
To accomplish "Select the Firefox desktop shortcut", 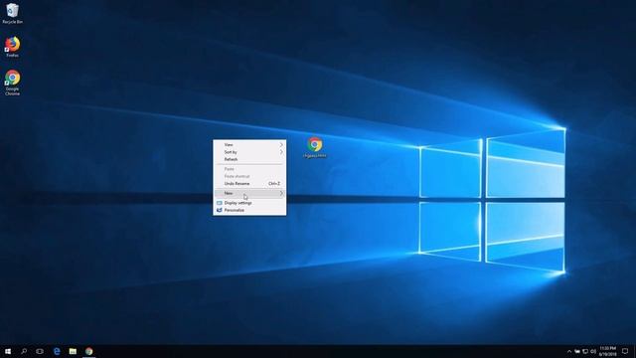I will point(12,47).
